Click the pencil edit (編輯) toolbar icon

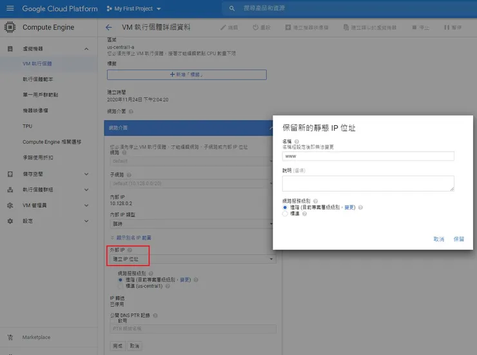pos(223,27)
